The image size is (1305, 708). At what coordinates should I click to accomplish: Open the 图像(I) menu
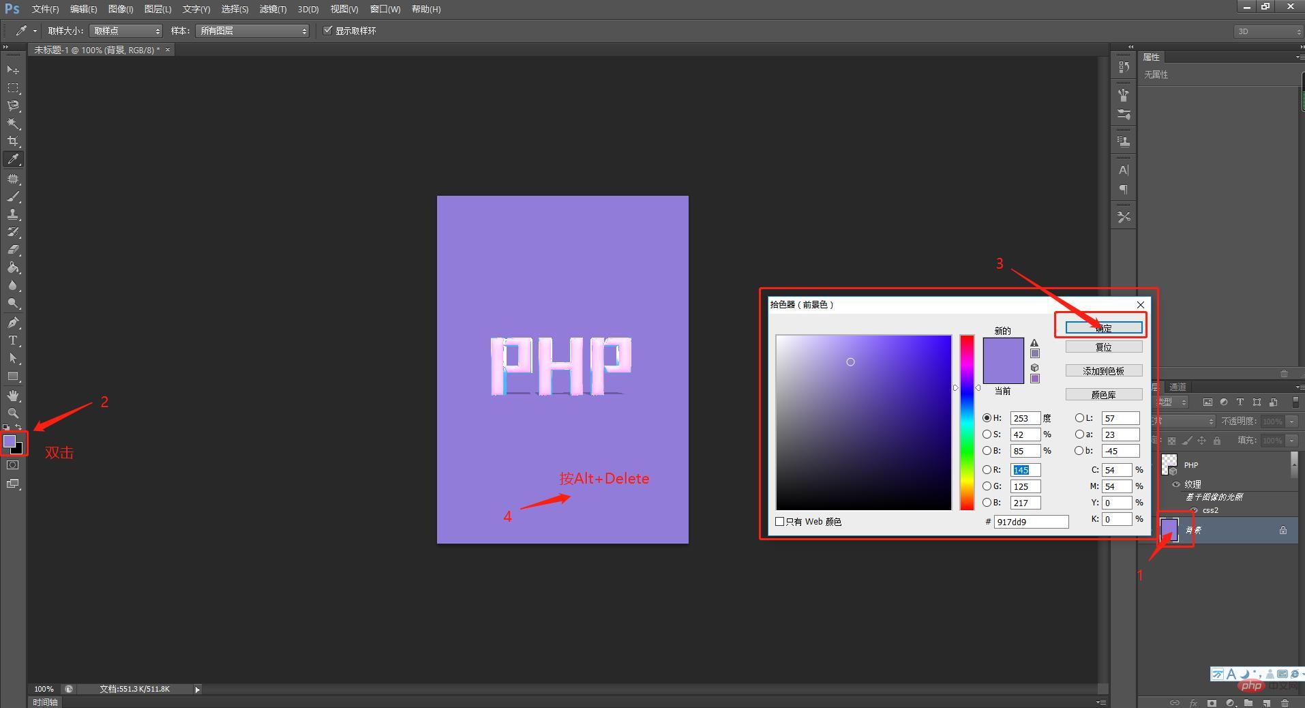point(121,9)
